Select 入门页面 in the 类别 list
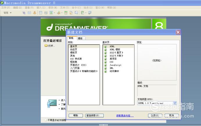 click(x=84, y=68)
